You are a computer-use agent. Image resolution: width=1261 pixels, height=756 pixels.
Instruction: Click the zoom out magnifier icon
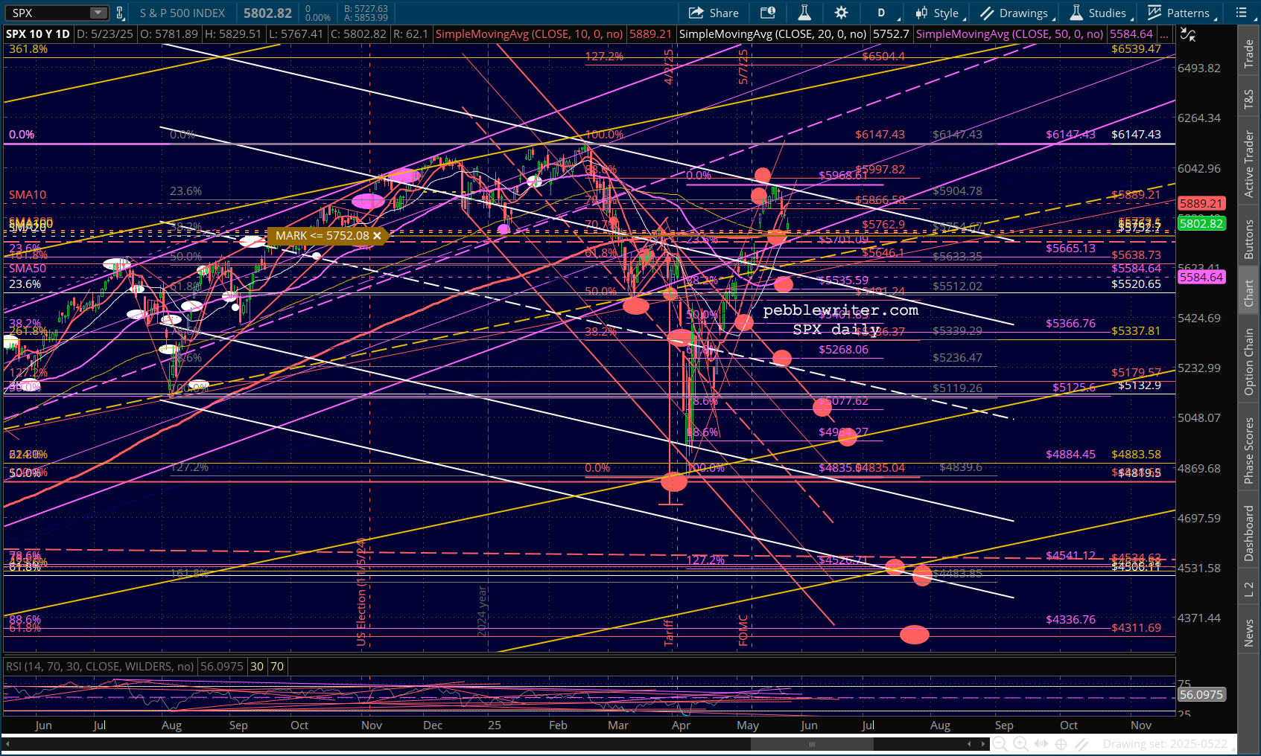tap(1000, 743)
